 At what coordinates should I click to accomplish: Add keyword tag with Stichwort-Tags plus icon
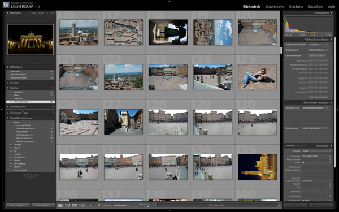(x=54, y=113)
